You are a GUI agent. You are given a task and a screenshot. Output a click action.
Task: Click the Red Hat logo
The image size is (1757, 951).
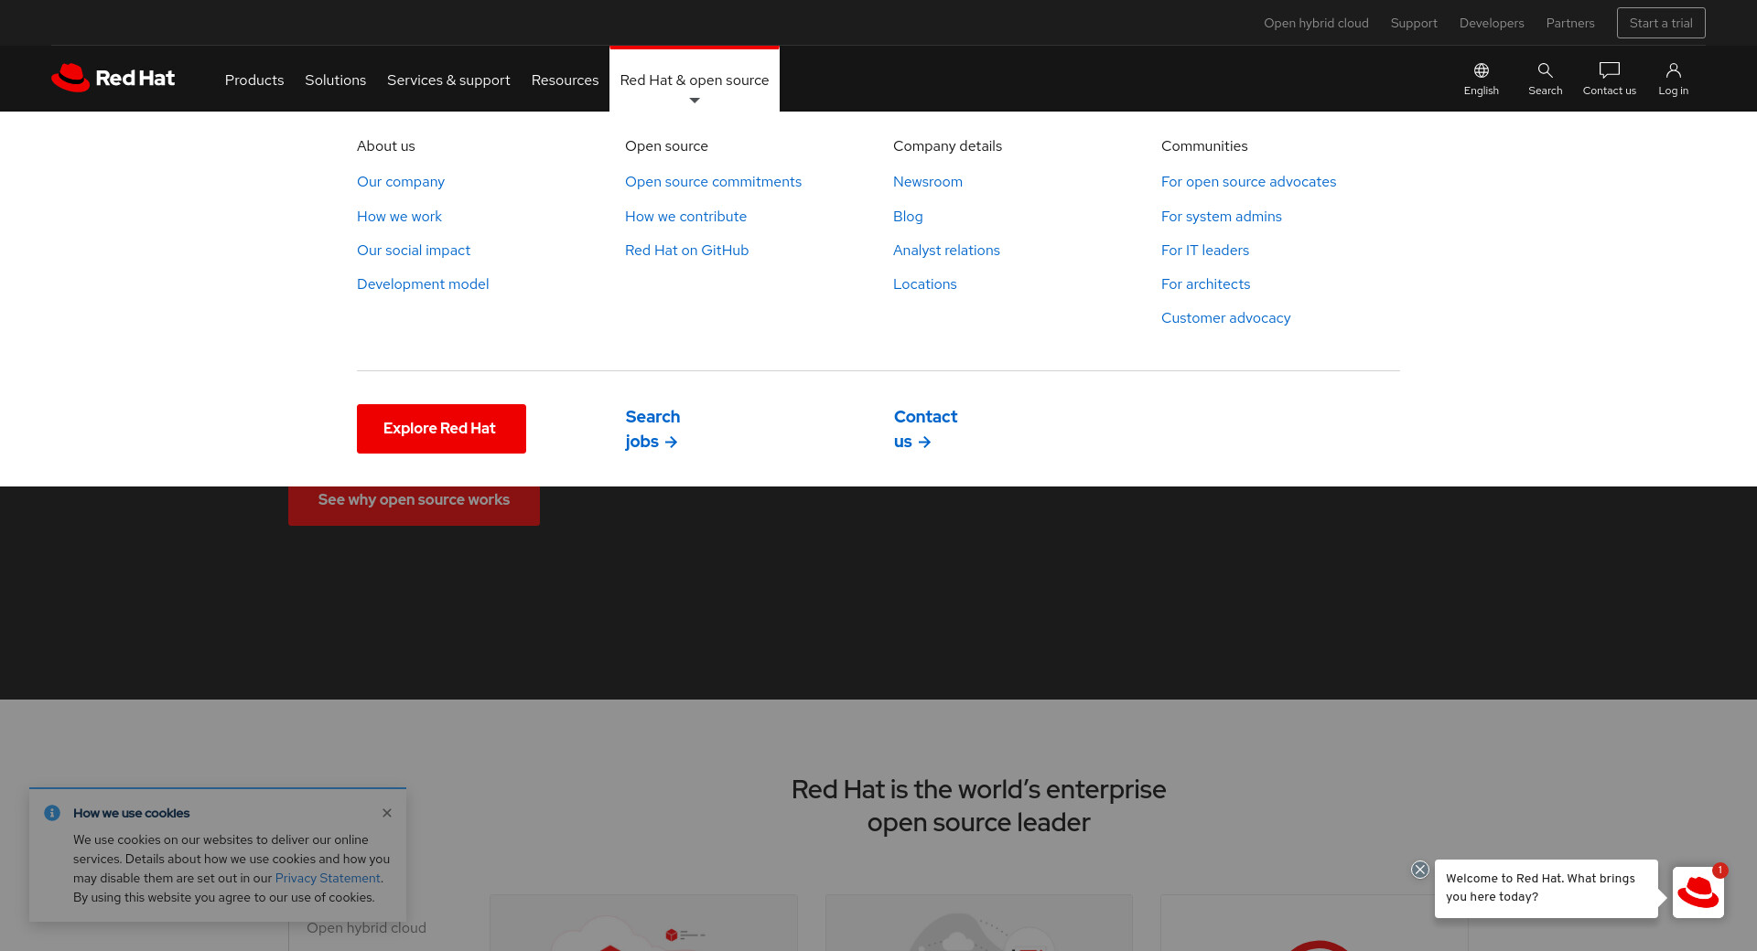click(x=113, y=79)
